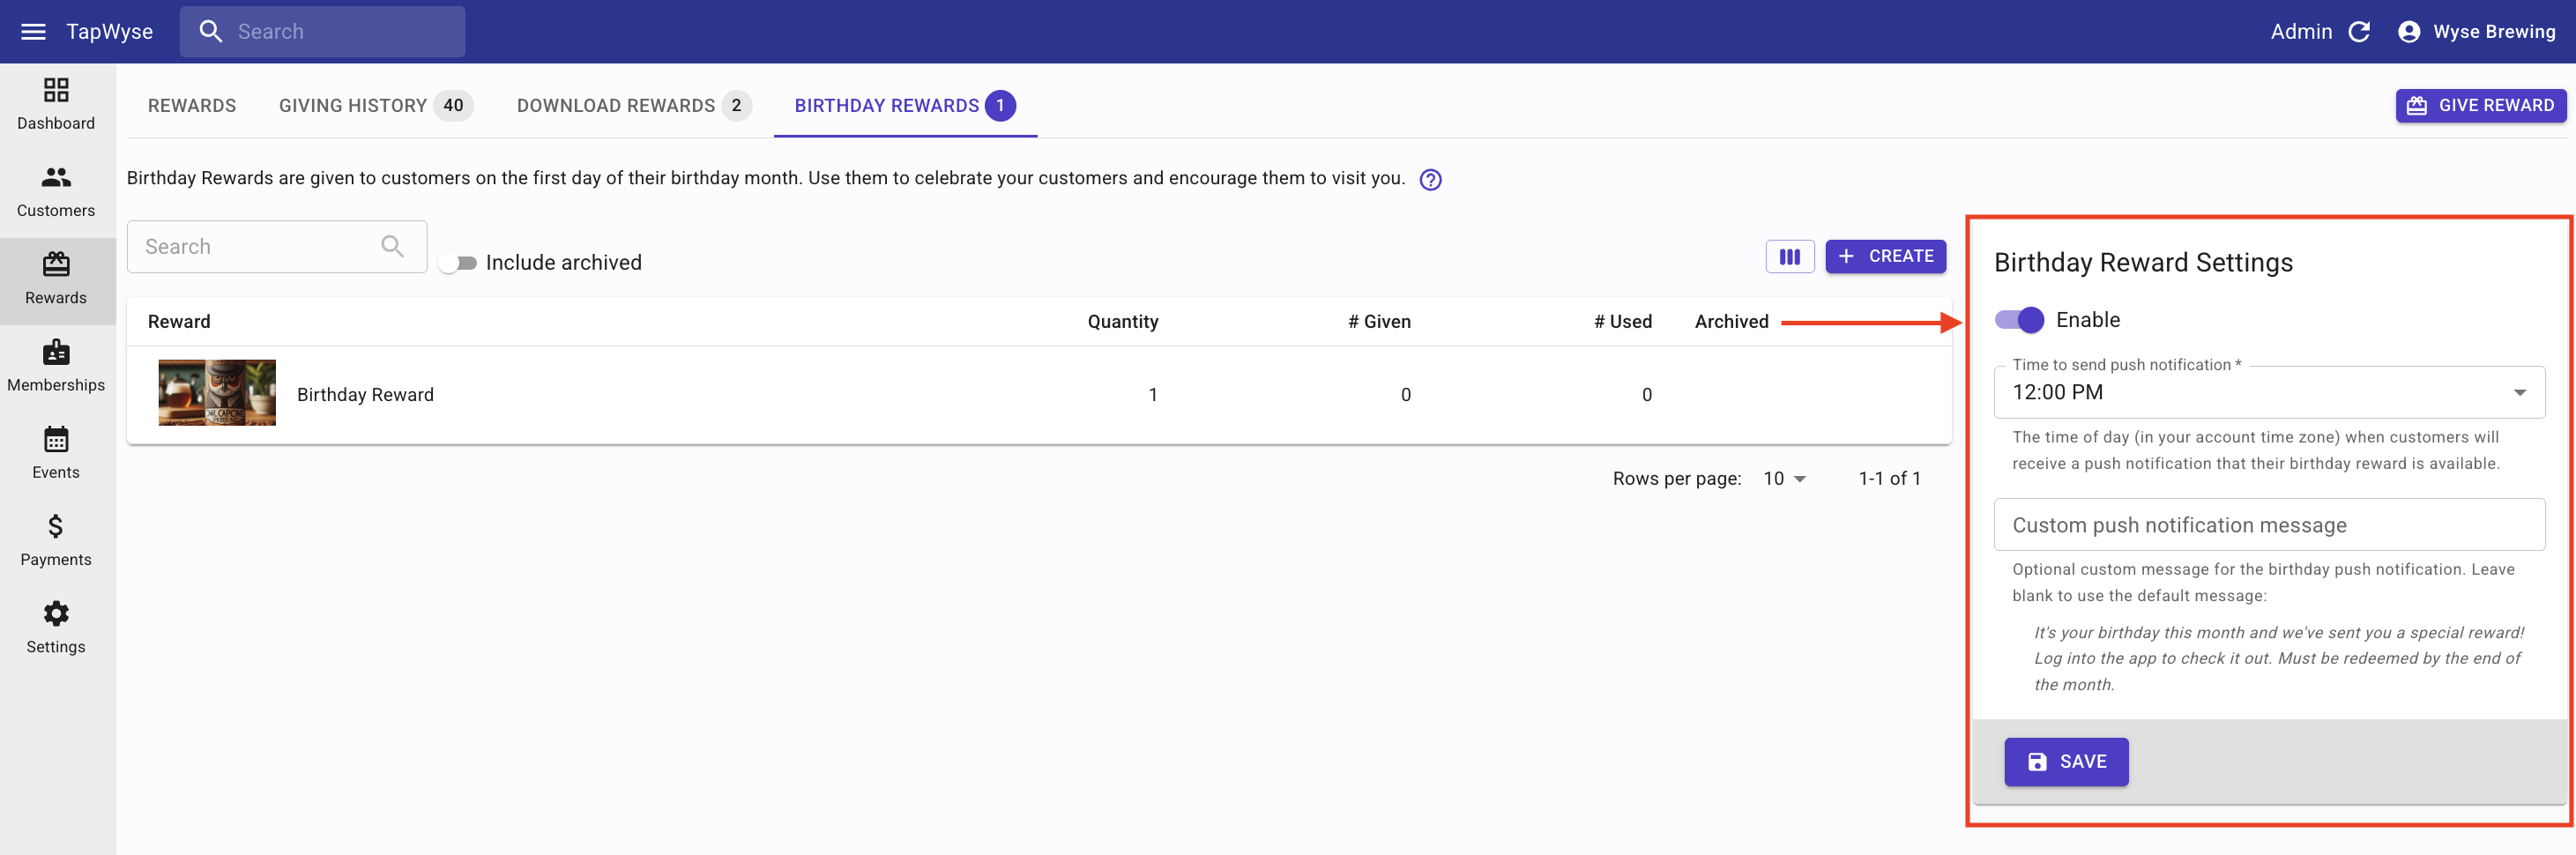
Task: Disable the birthday reward Enable switch
Action: click(2019, 320)
